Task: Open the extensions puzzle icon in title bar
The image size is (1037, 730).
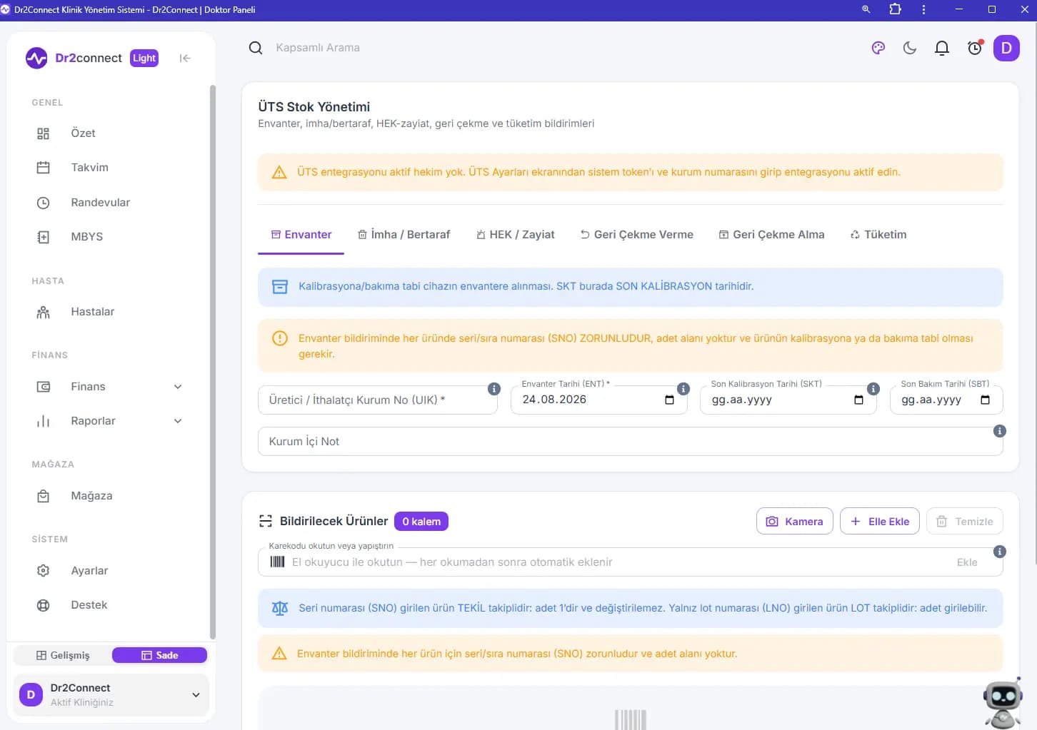Action: coord(895,10)
